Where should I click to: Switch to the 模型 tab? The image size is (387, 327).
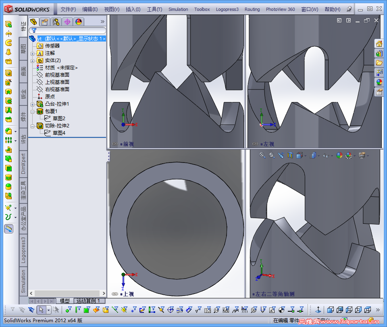click(x=64, y=301)
